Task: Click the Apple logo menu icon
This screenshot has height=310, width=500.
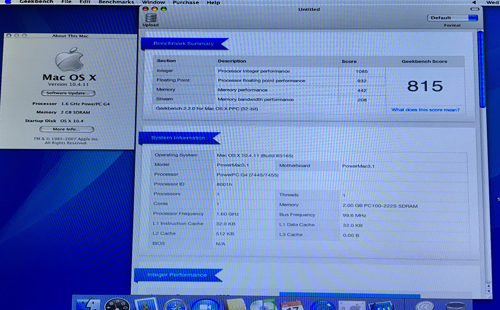Action: (8, 2)
